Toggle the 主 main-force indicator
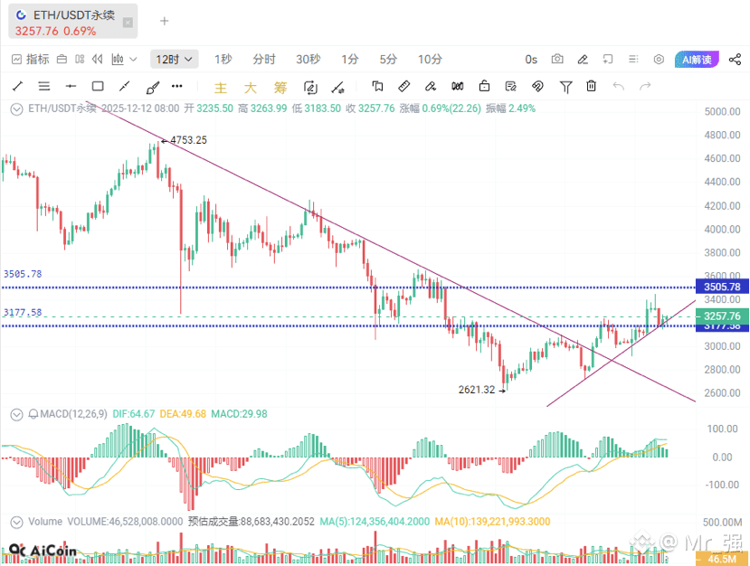The width and height of the screenshot is (750, 566). pyautogui.click(x=221, y=88)
